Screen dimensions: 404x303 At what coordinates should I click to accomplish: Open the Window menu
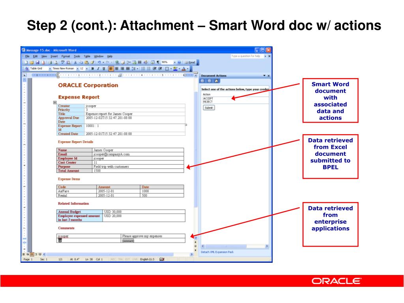(98, 56)
